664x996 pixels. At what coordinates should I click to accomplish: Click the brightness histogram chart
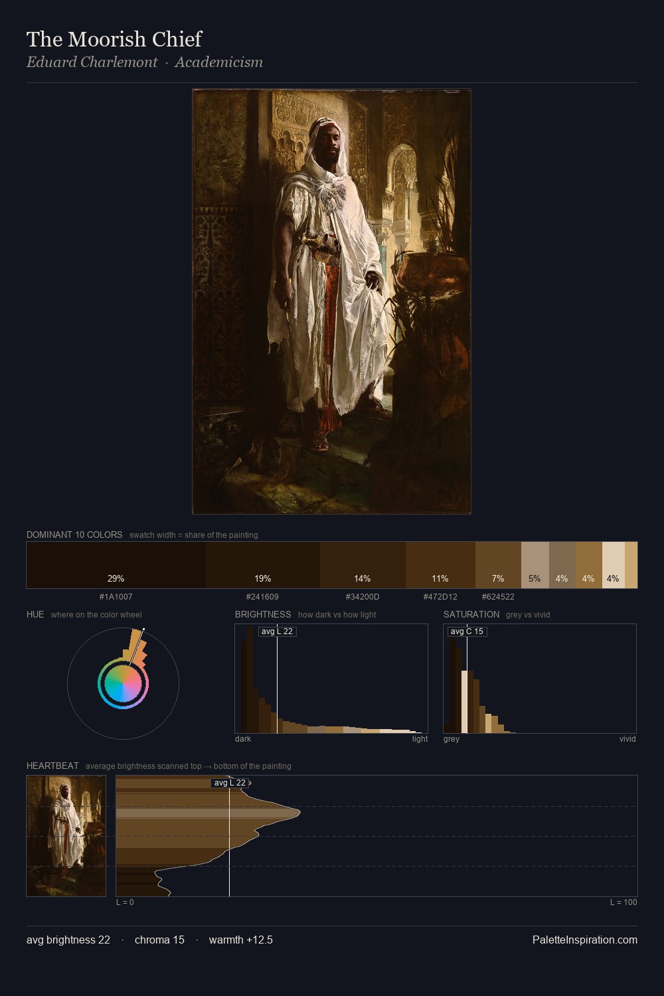(331, 679)
